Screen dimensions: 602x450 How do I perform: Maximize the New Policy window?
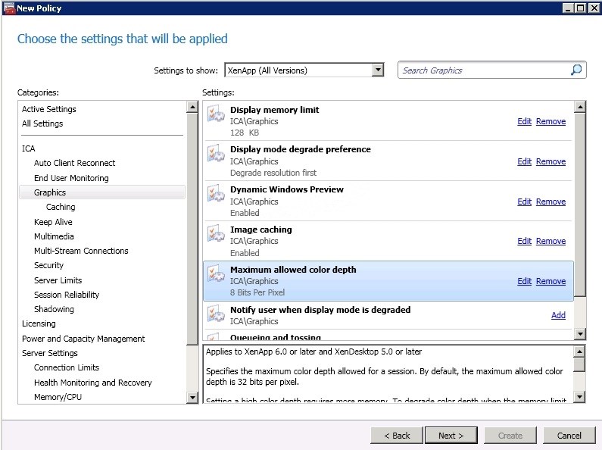point(581,8)
